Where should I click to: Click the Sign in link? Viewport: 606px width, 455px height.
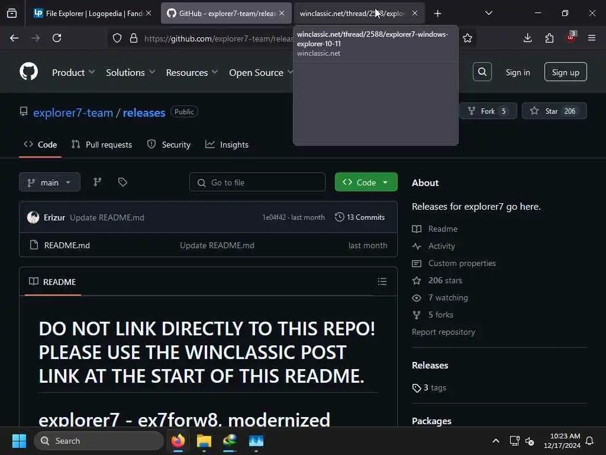coord(518,72)
